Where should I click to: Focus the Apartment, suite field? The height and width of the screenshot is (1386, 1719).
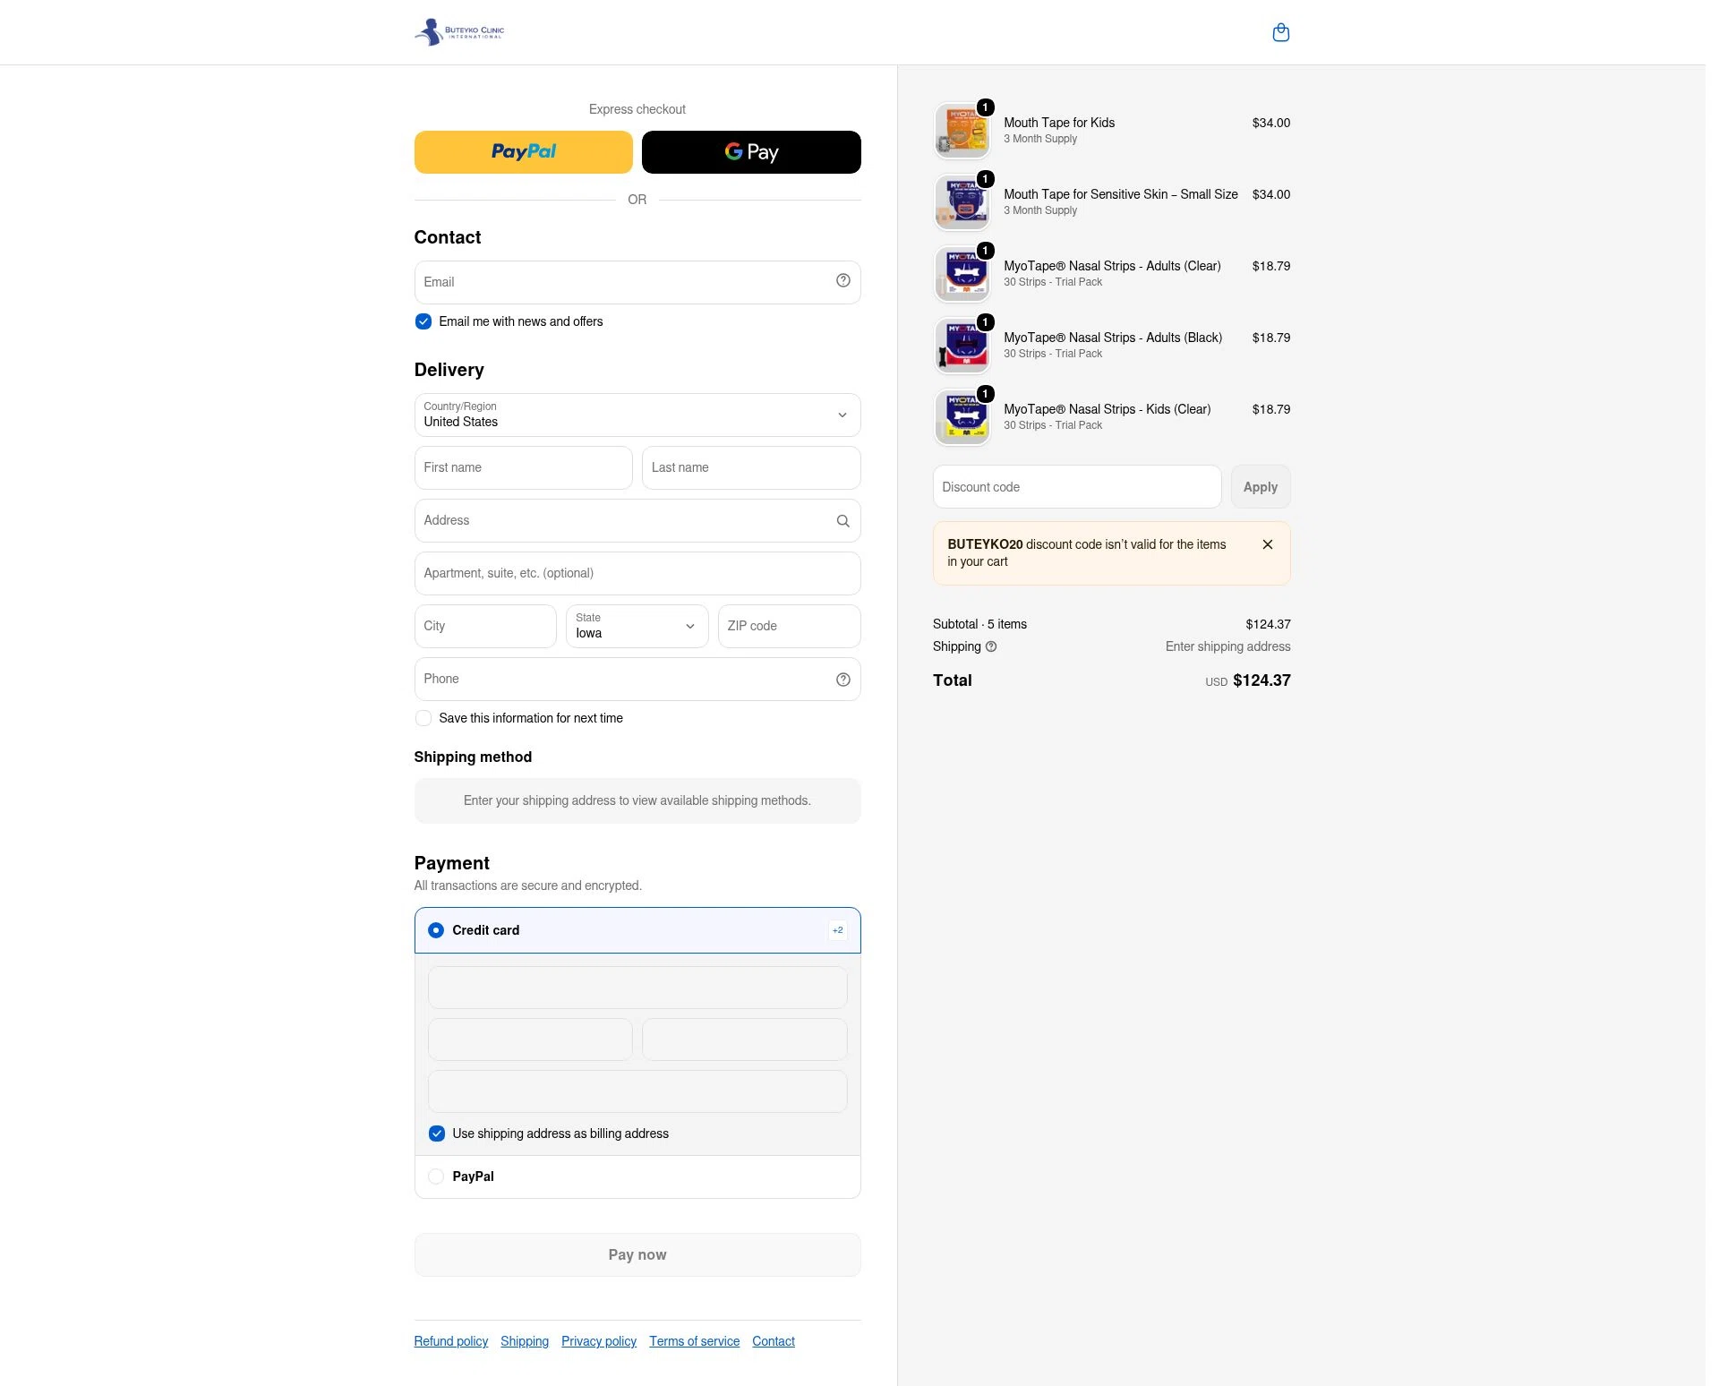click(x=637, y=573)
